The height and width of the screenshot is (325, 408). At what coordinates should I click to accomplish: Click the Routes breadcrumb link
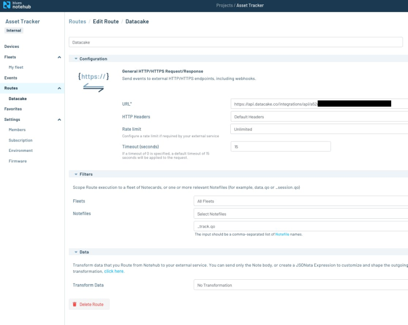coord(77,22)
